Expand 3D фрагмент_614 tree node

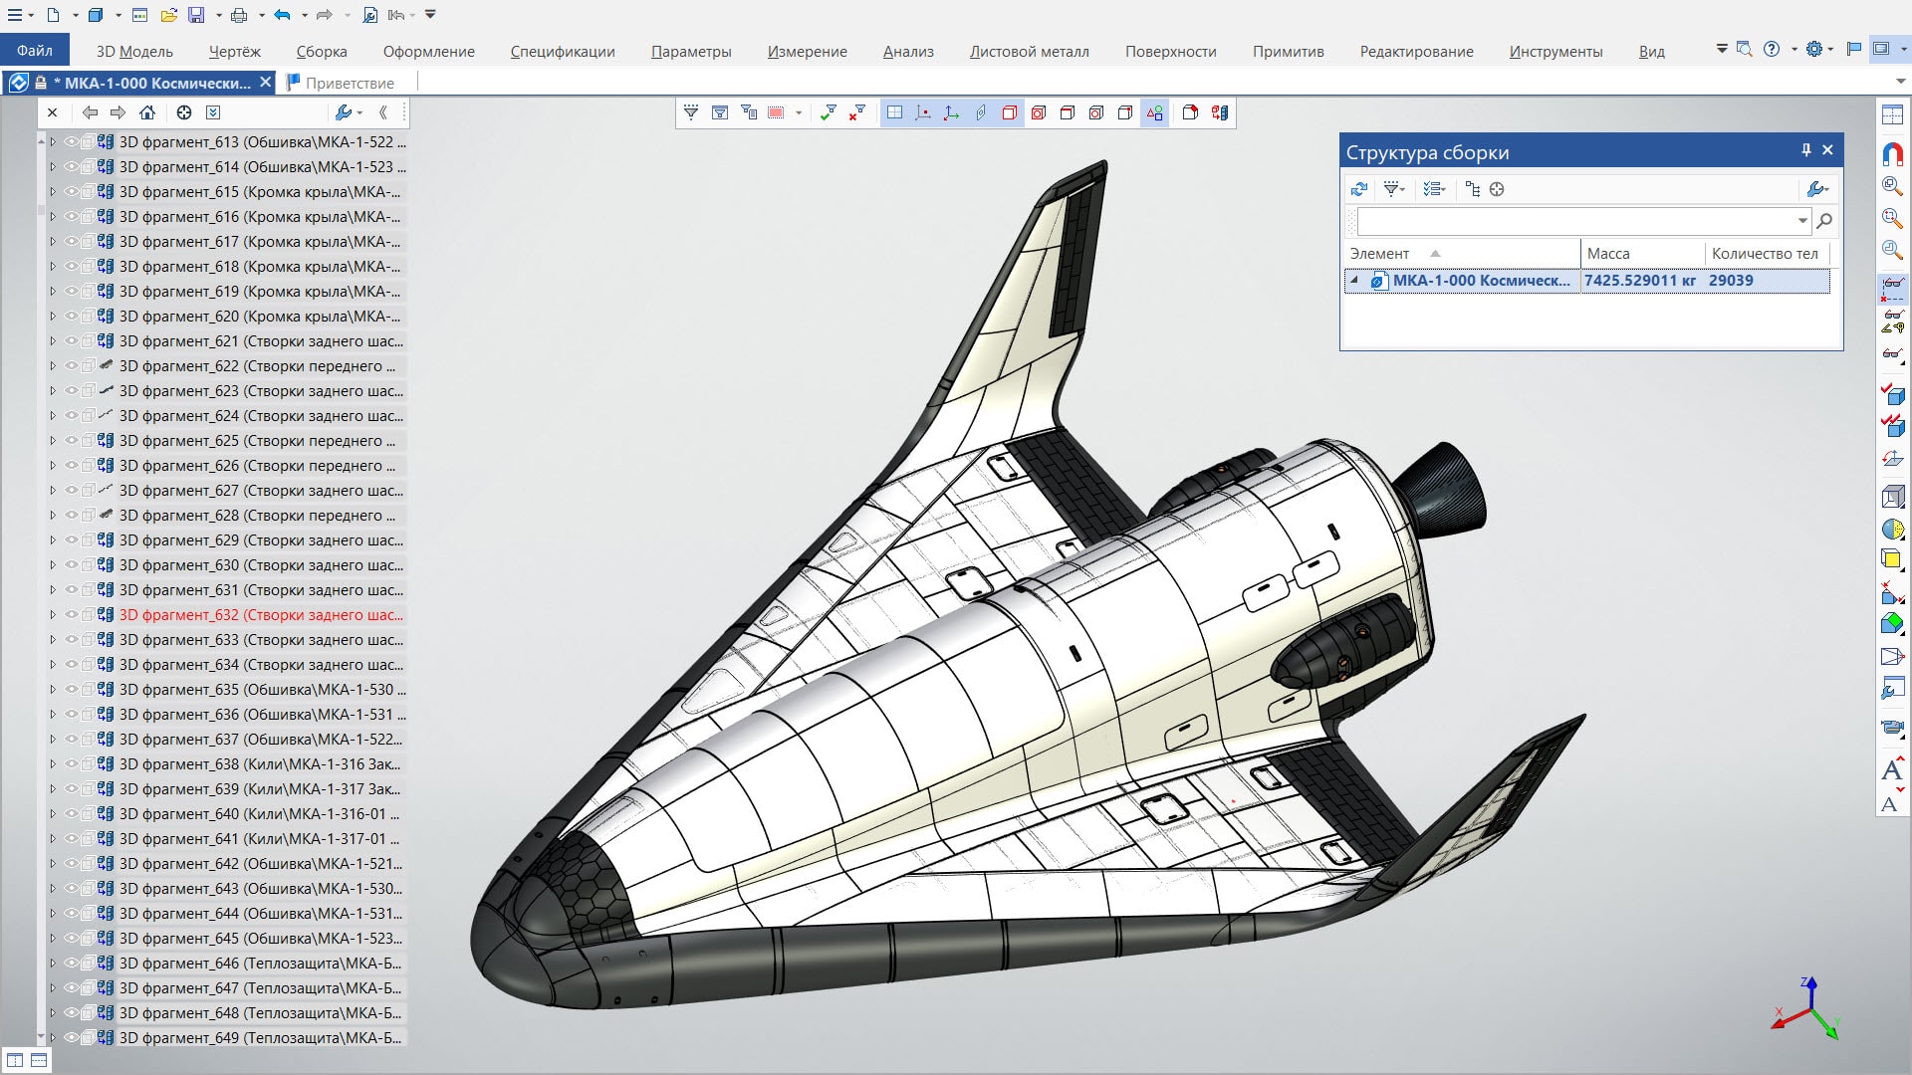(x=53, y=167)
